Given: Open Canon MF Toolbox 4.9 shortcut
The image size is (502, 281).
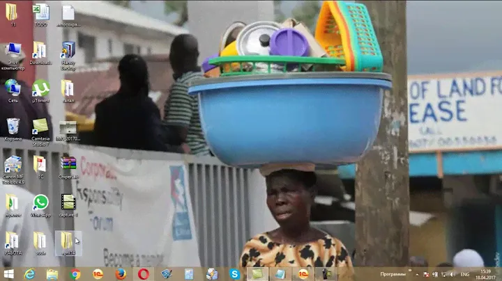Looking at the screenshot, I should (x=13, y=165).
